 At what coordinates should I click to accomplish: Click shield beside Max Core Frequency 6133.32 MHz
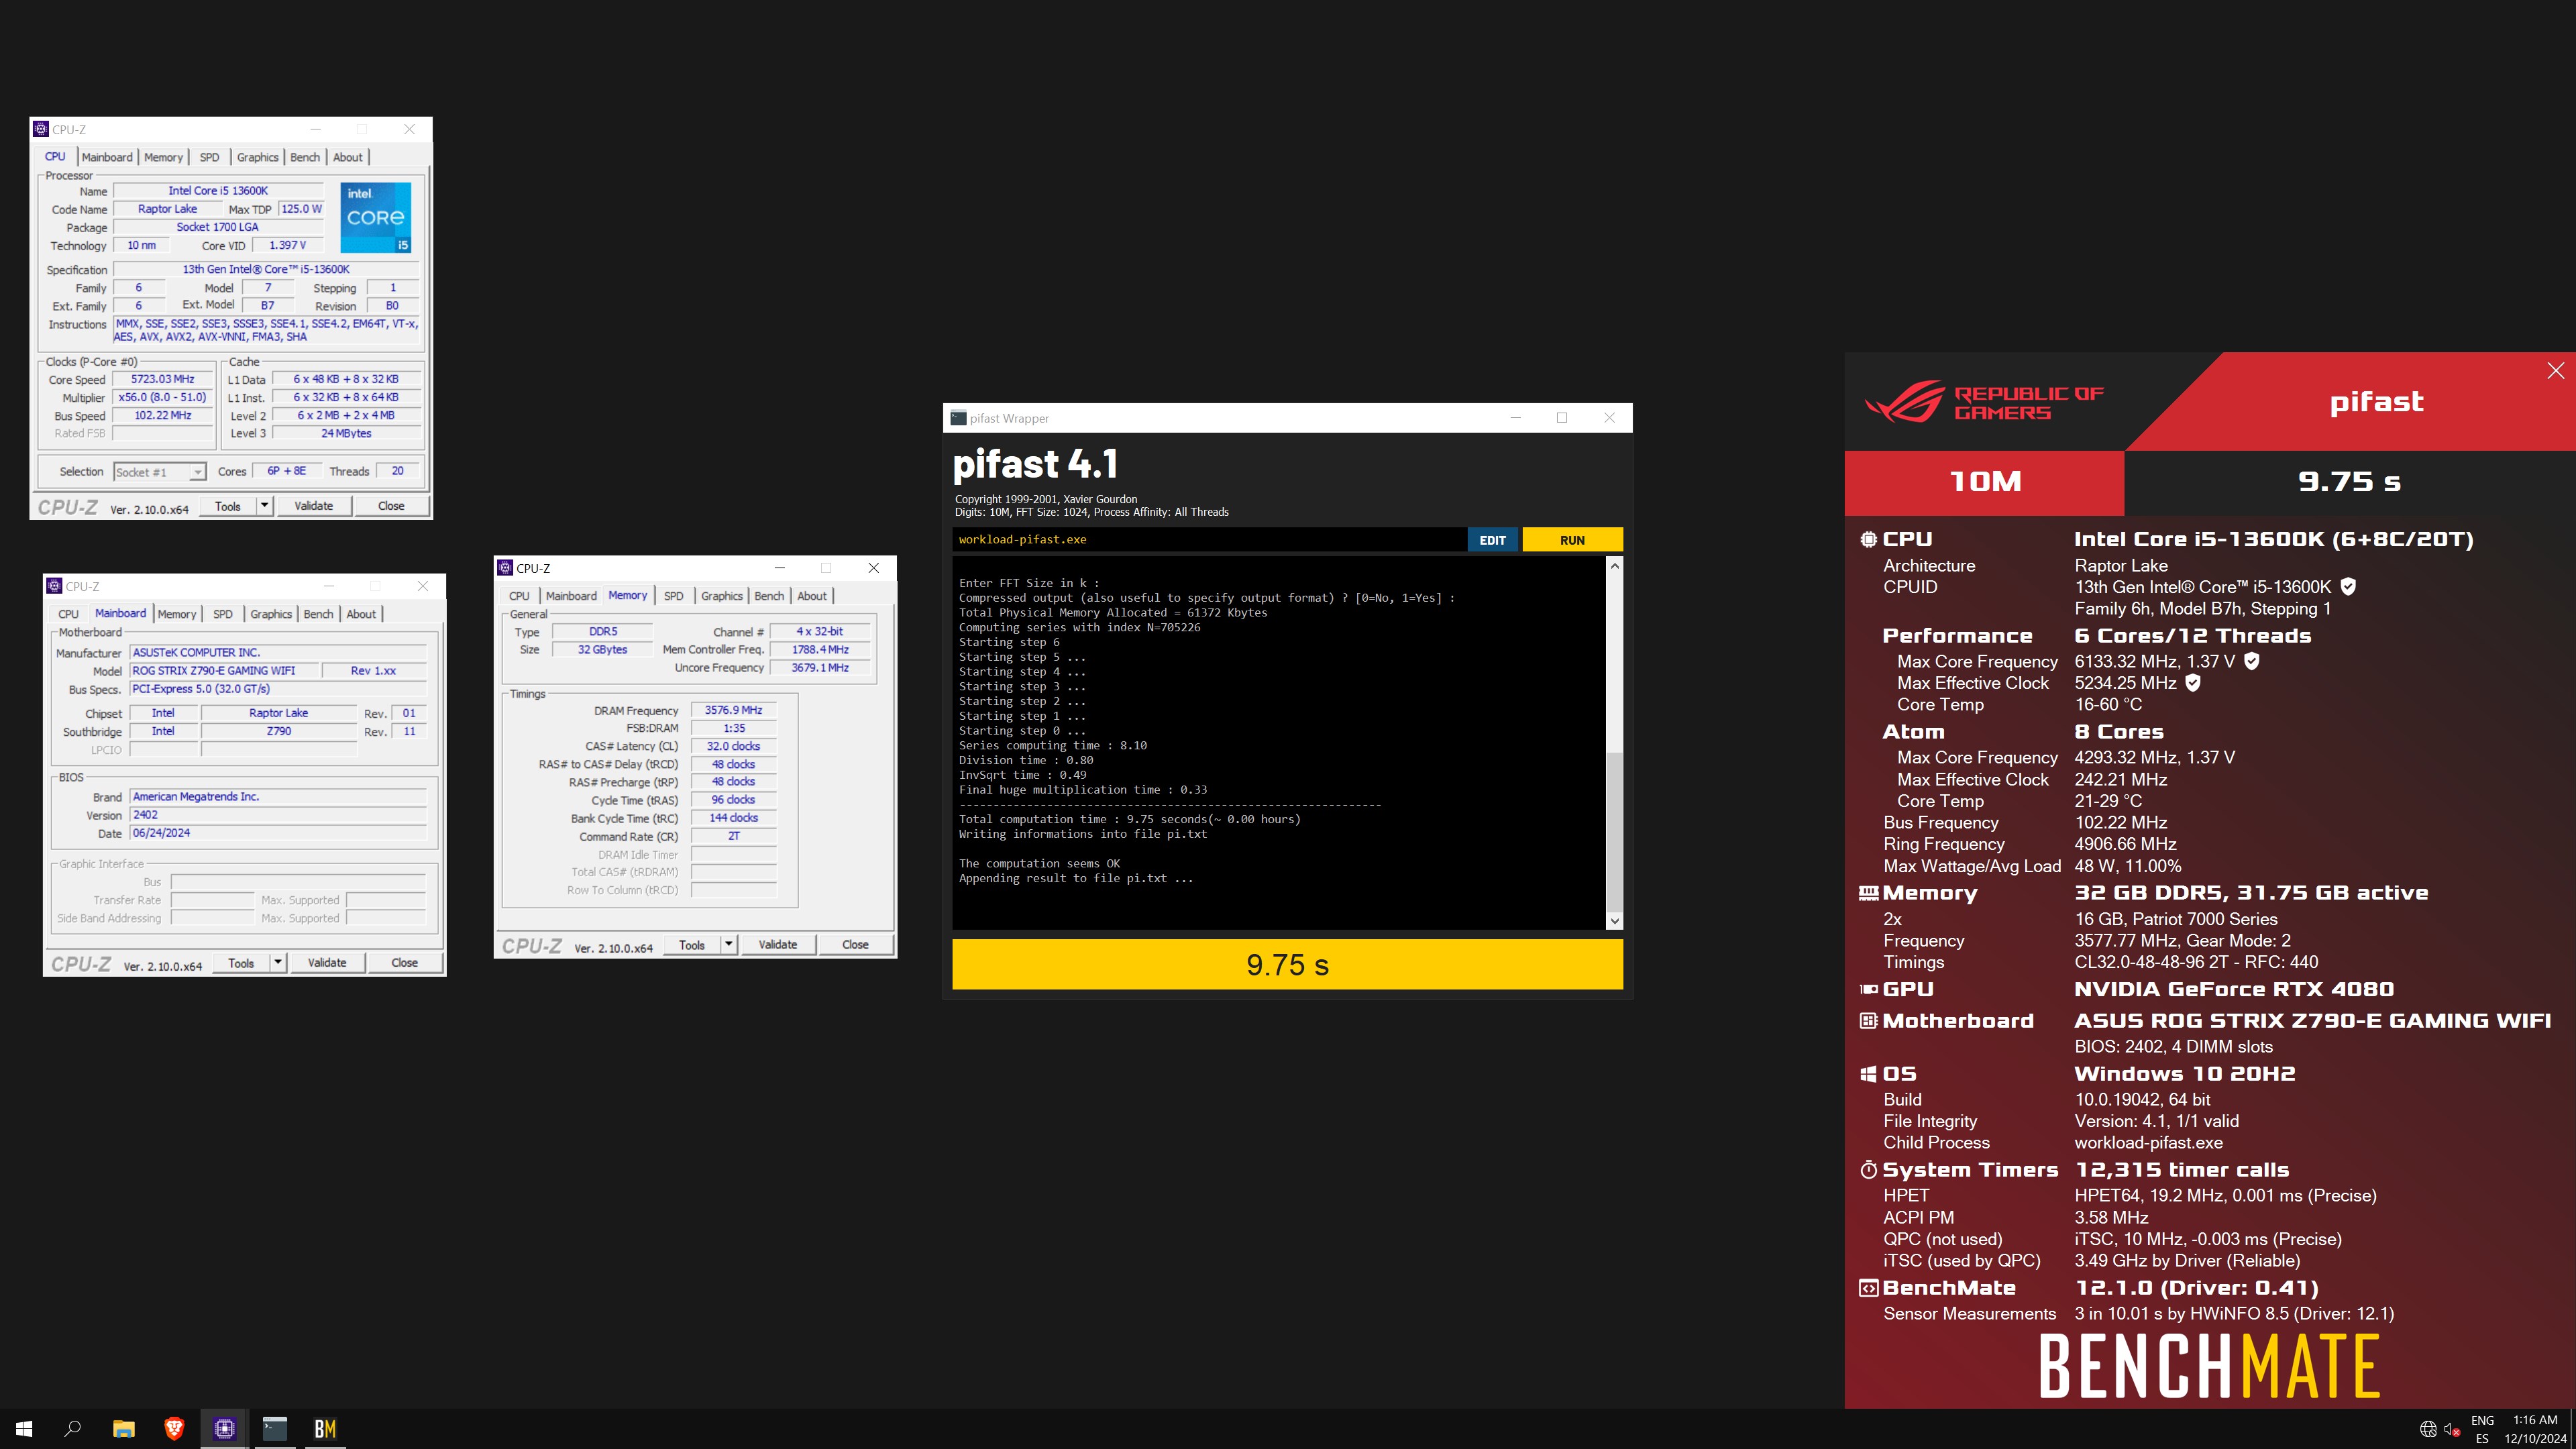click(x=2251, y=661)
